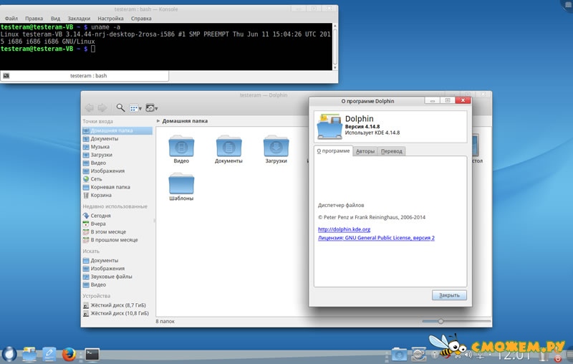Launch Firefox from the taskbar
This screenshot has width=573, height=364.
(69, 354)
